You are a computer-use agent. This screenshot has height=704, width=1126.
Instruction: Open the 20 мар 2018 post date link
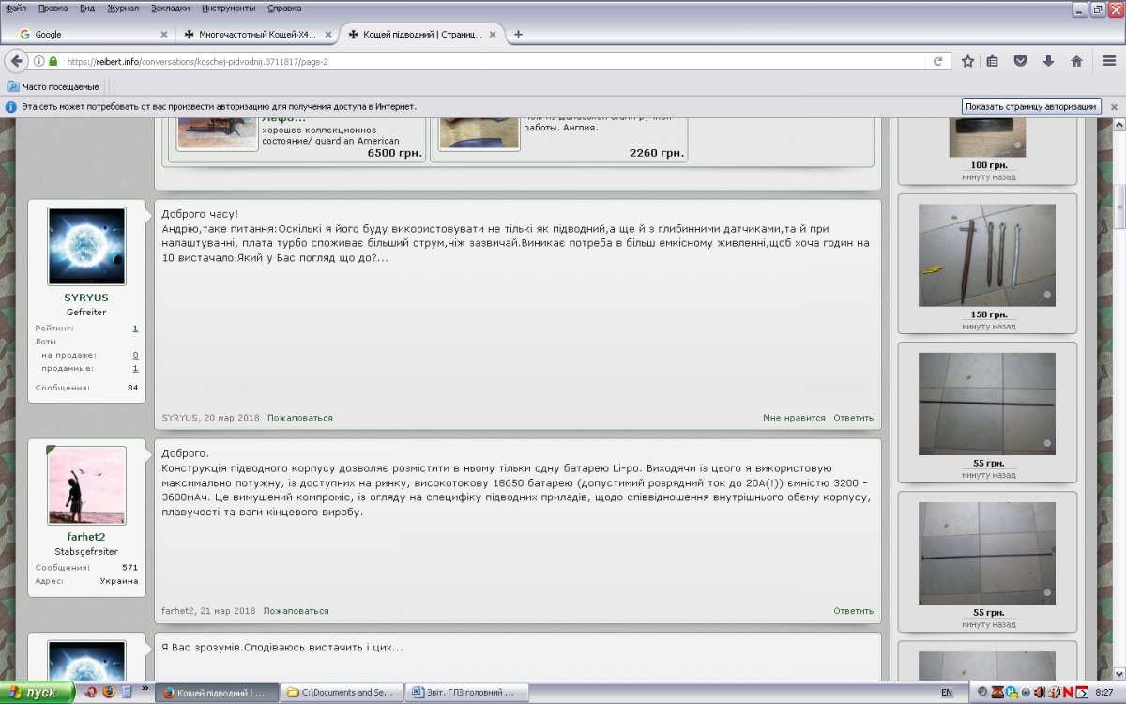(x=232, y=418)
